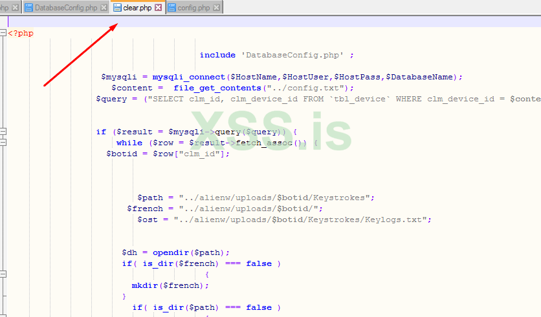Click the if( is_dir($french) === false line
The height and width of the screenshot is (317, 541).
click(201, 263)
